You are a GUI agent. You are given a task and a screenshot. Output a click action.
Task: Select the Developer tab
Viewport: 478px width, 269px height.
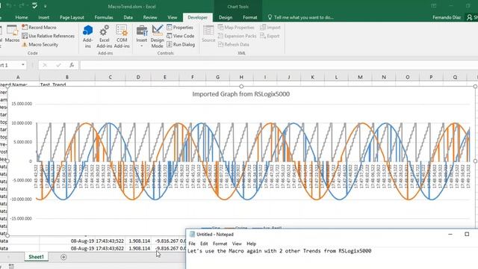coord(197,17)
